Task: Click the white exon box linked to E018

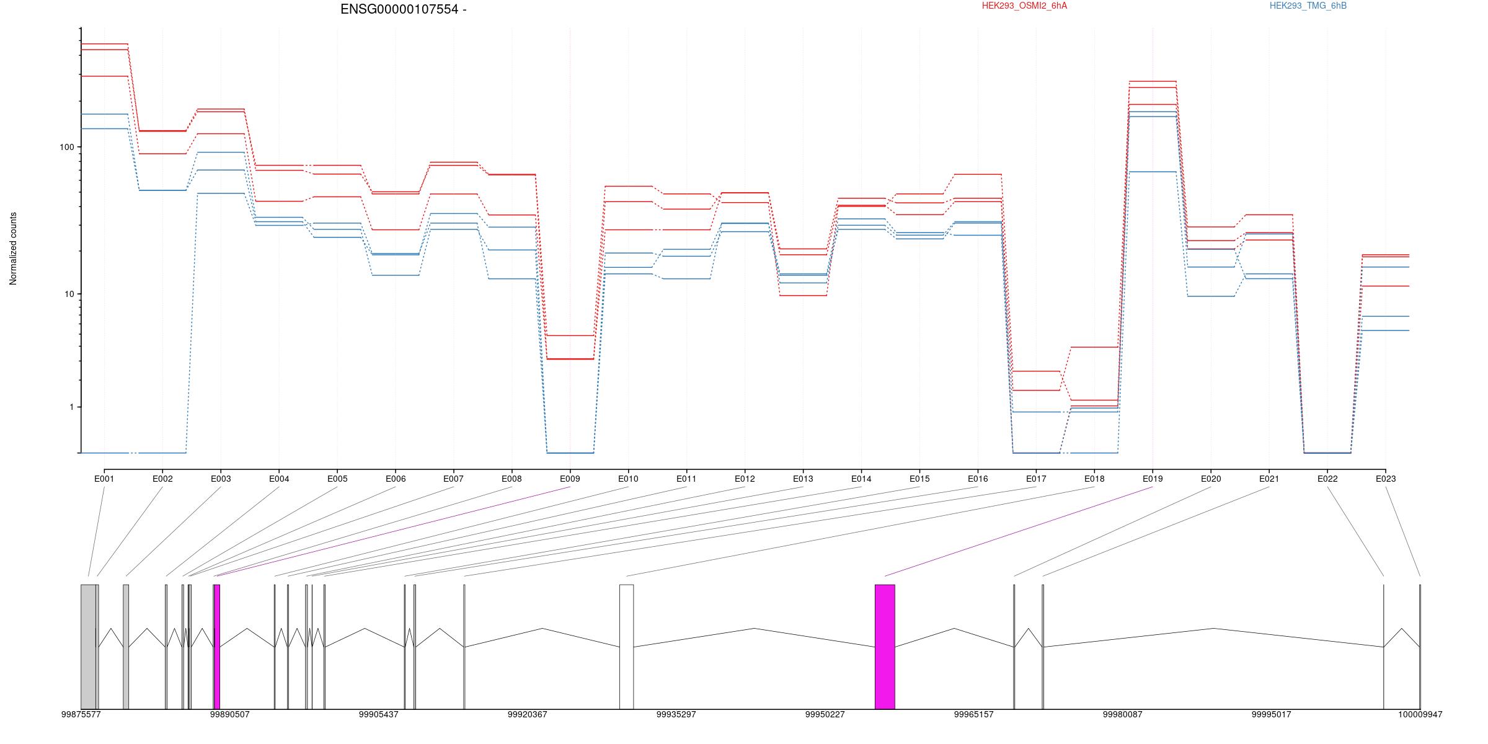Action: point(627,647)
